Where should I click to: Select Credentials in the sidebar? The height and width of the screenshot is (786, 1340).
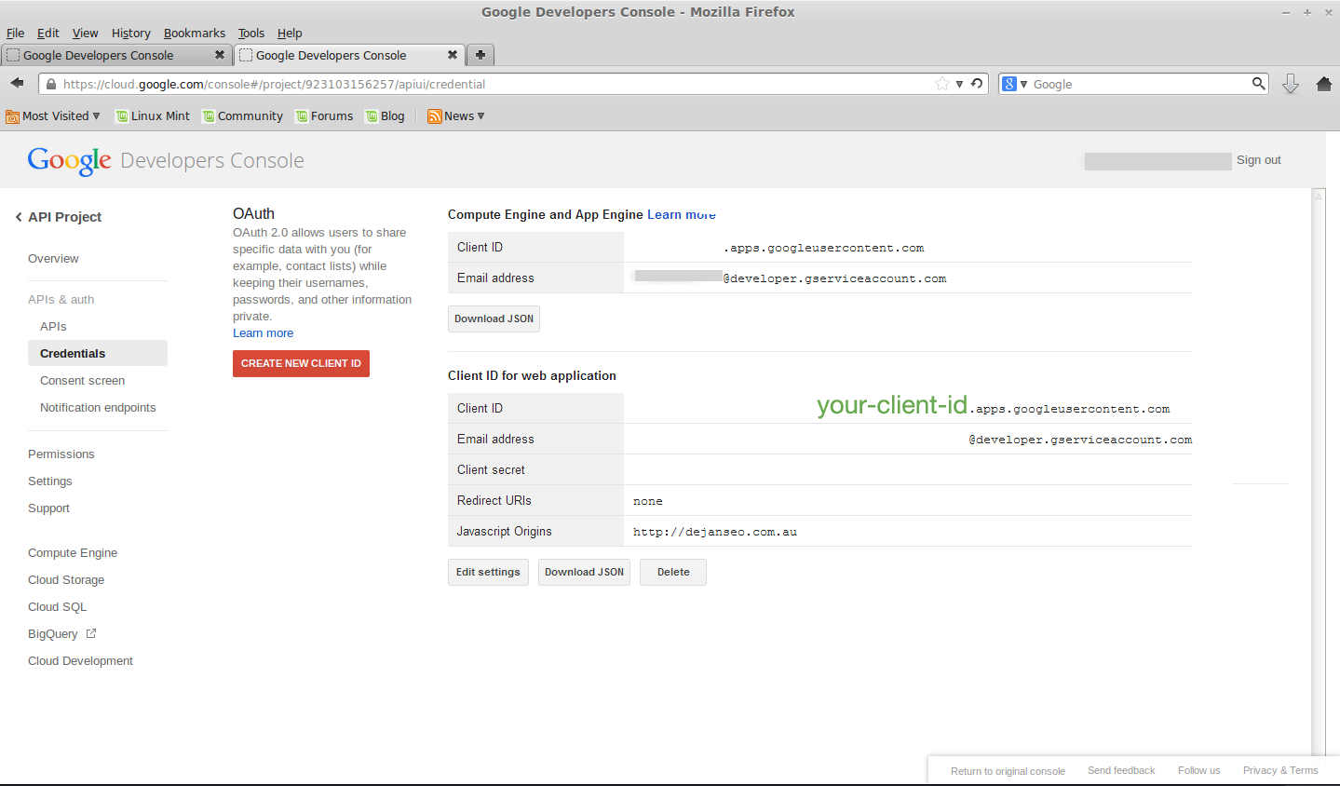[x=98, y=354]
